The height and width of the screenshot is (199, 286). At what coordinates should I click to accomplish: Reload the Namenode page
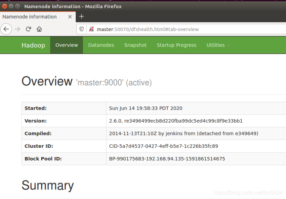[x=28, y=29]
